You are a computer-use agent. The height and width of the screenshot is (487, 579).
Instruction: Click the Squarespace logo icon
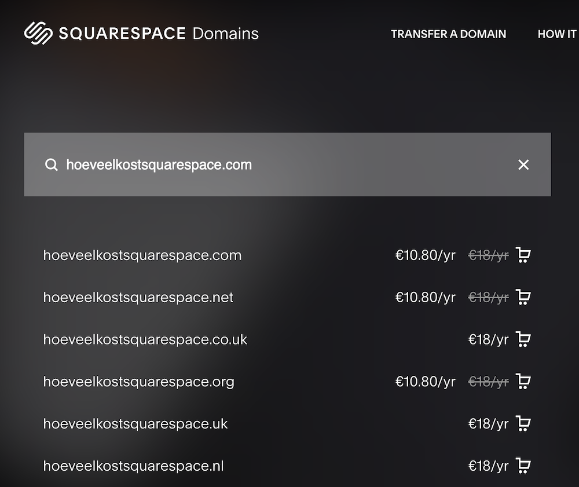pyautogui.click(x=38, y=33)
